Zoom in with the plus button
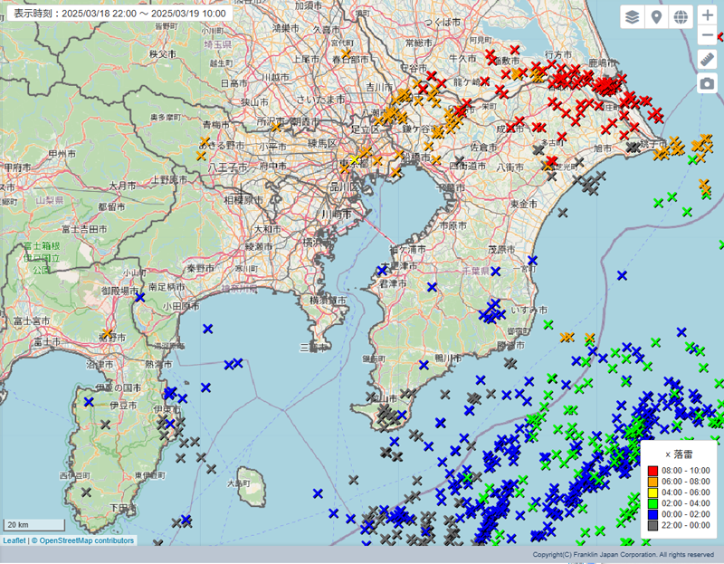 [708, 15]
